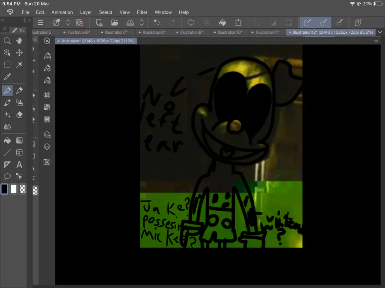
Task: Toggle Snap to Ruler
Action: (x=308, y=23)
